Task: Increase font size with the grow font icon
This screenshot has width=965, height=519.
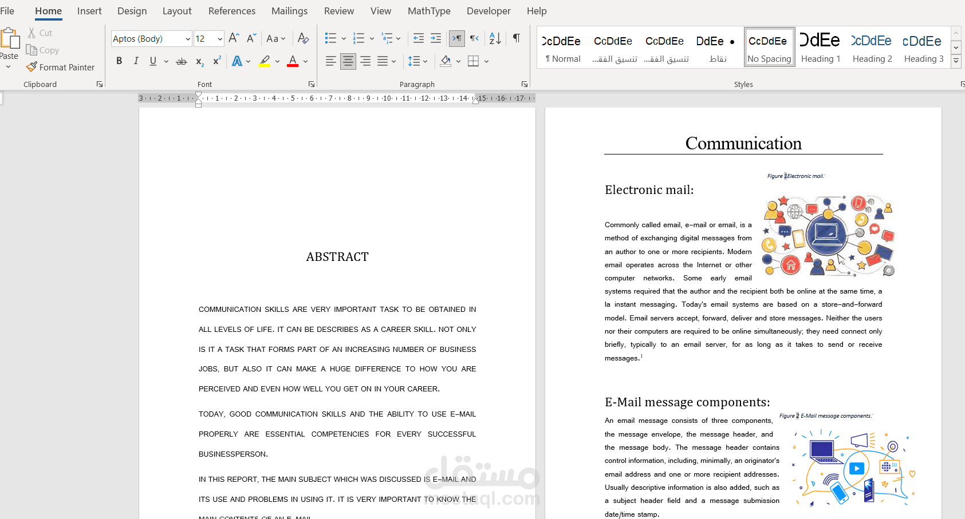Action: click(x=234, y=38)
